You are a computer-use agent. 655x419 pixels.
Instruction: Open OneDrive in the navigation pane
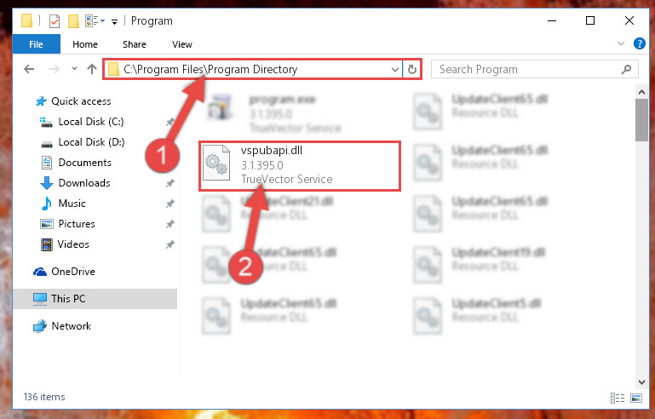72,272
